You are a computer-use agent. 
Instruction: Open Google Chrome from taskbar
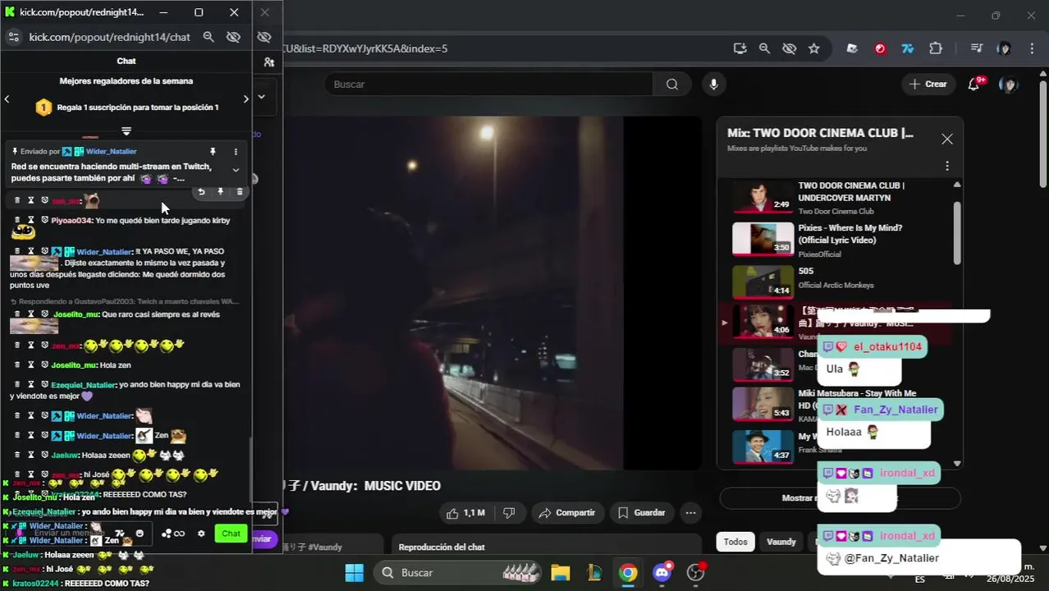628,572
